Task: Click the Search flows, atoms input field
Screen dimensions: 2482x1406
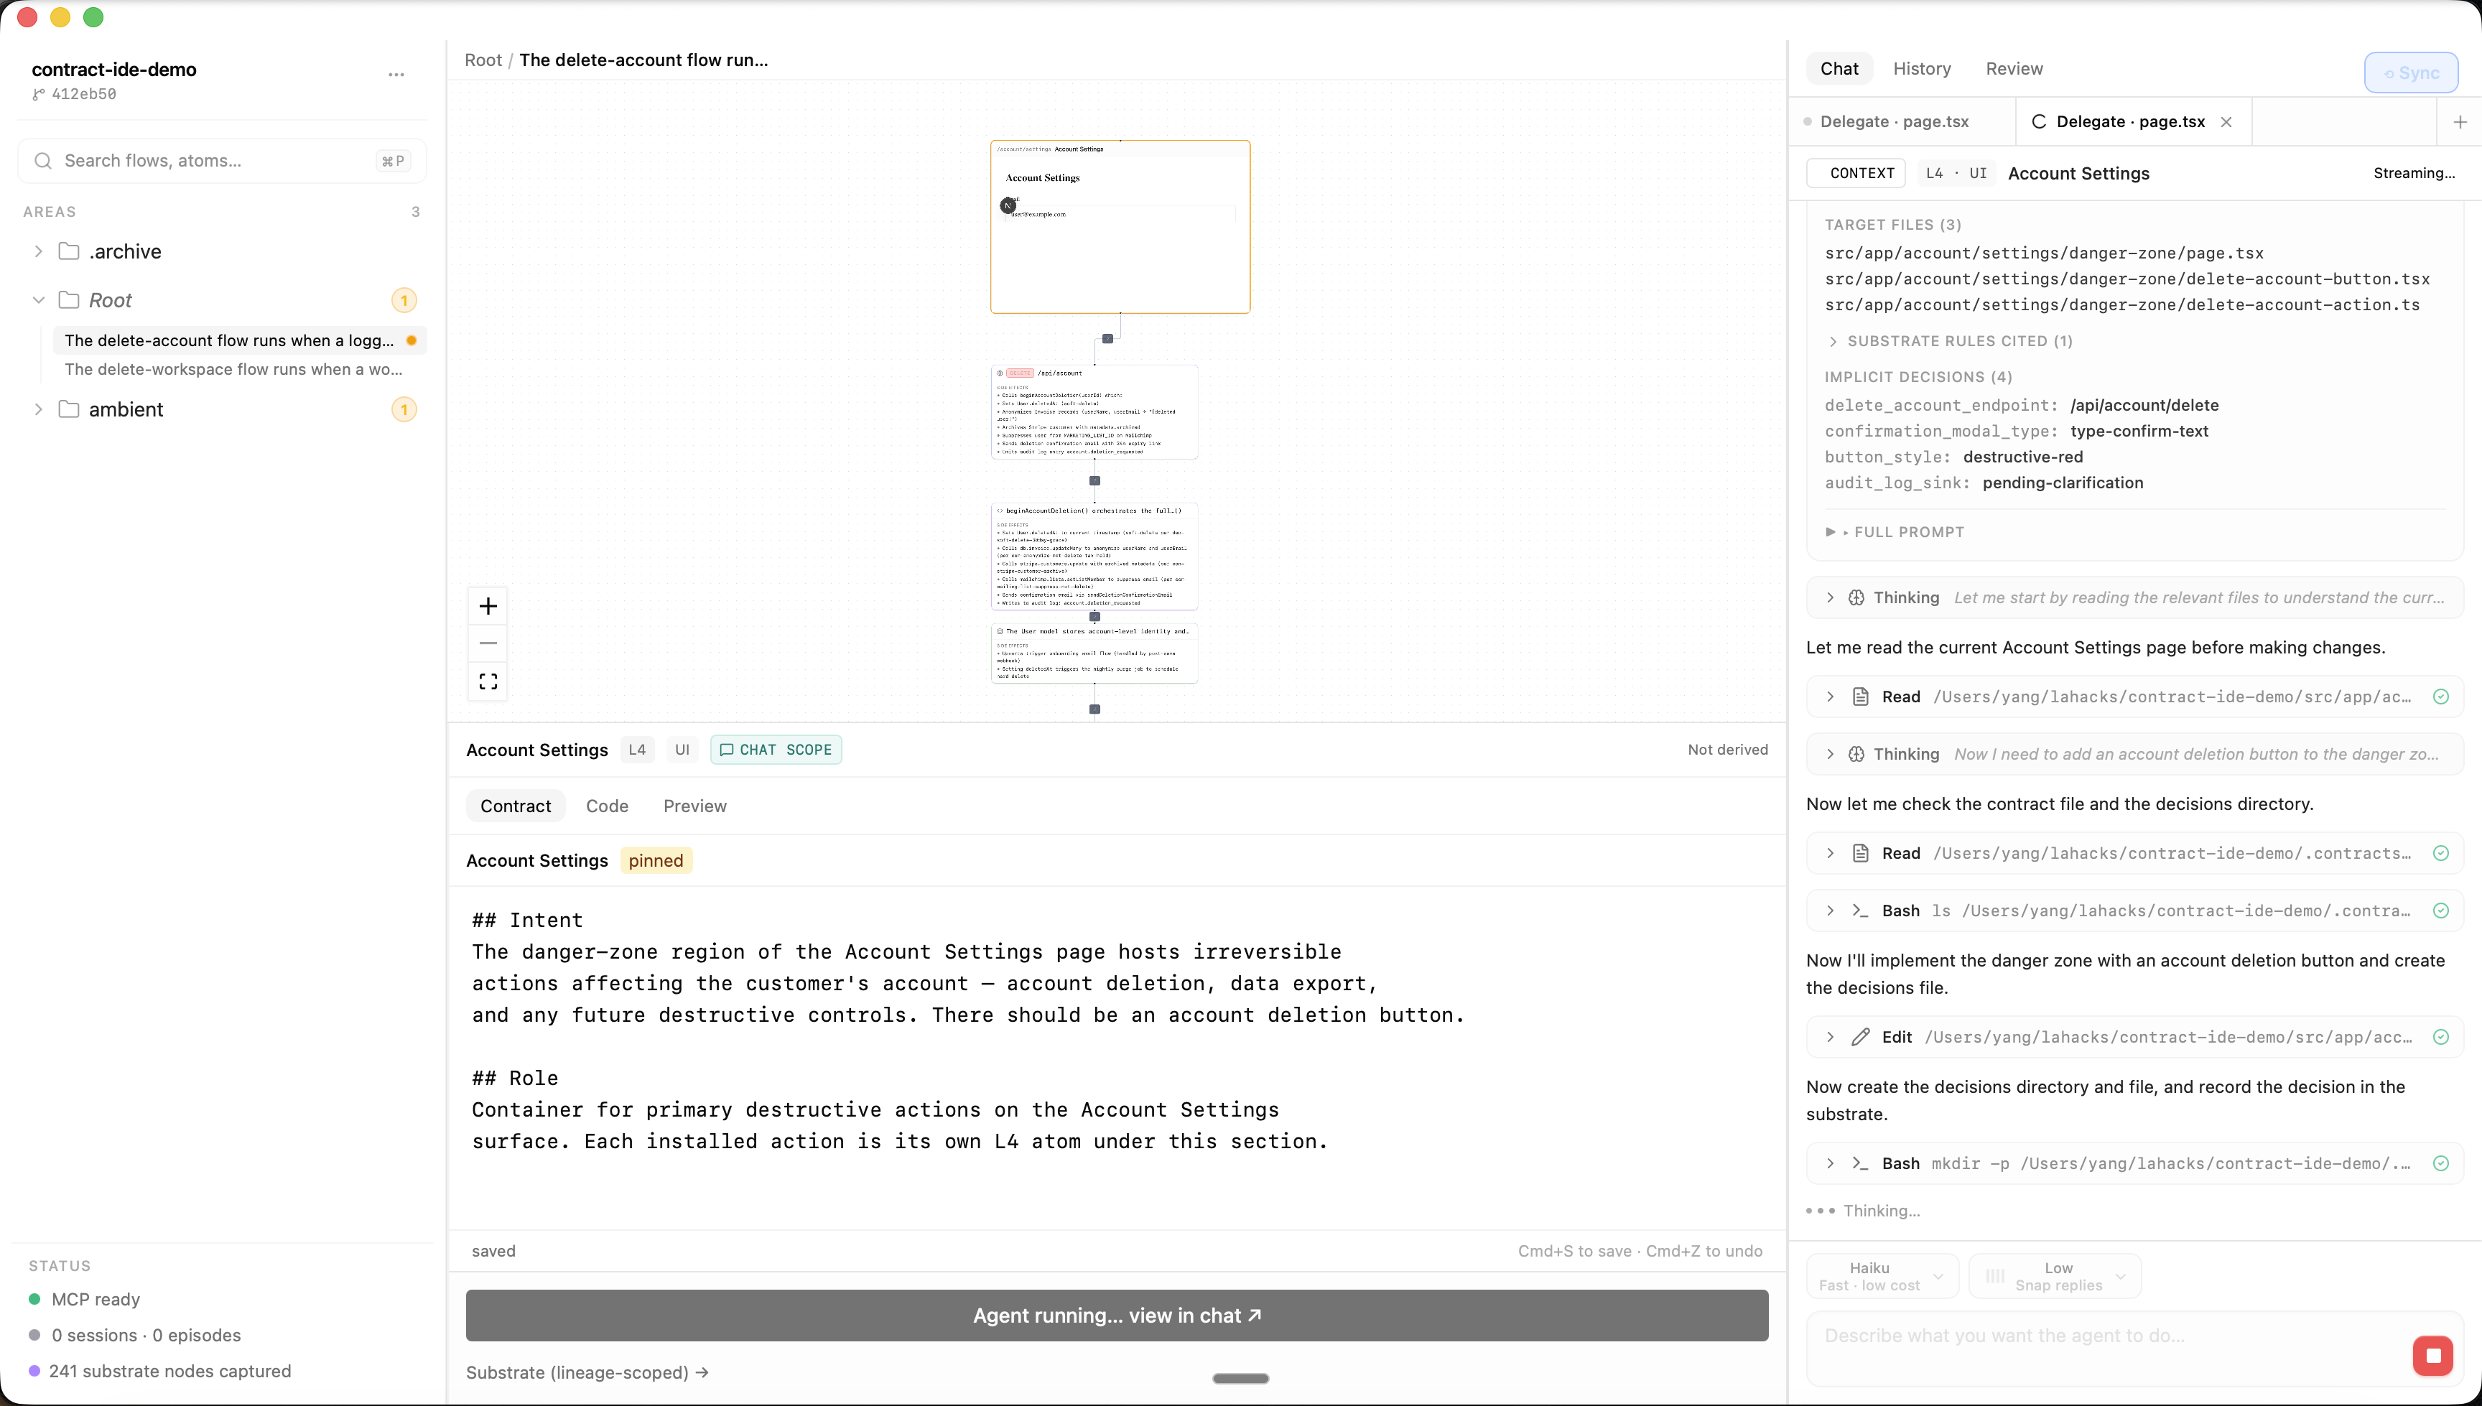Action: pos(213,160)
